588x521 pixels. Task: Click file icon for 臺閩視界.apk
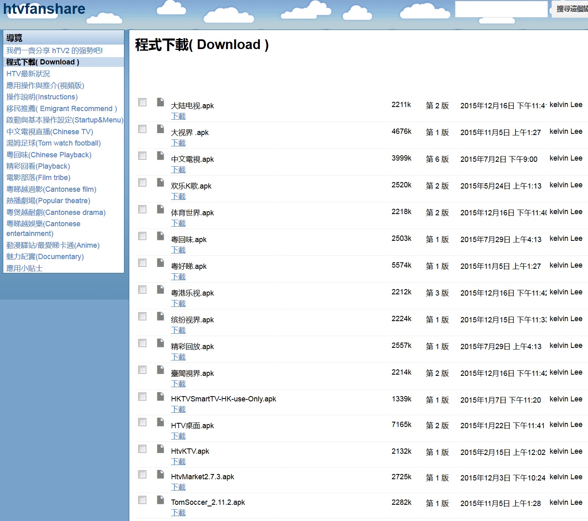(160, 370)
